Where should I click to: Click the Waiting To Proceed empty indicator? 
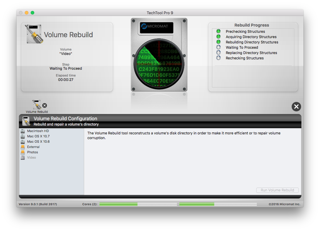click(218, 47)
